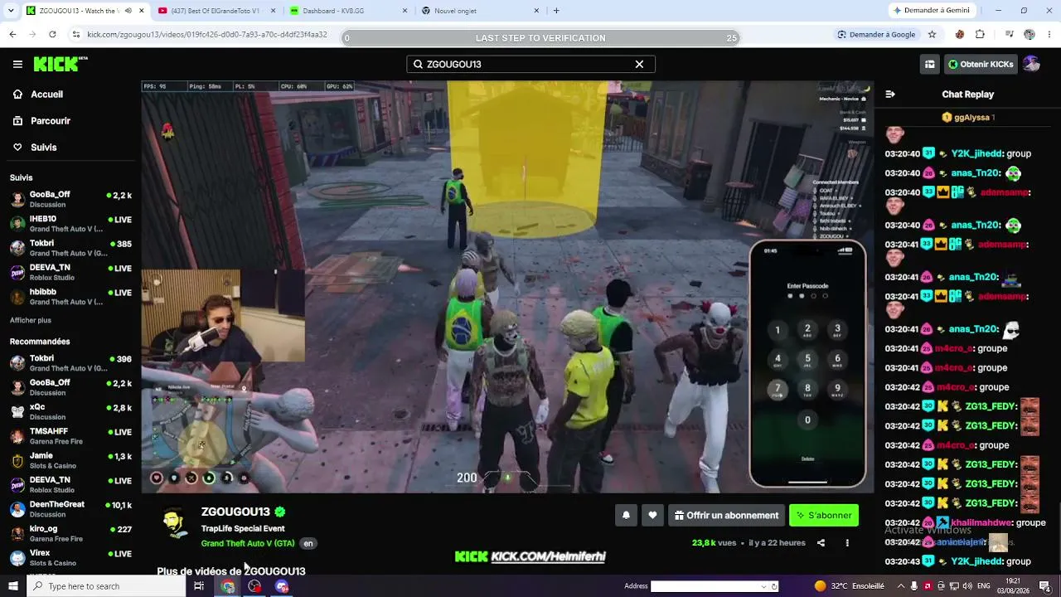Expand followed list with Afficher plus

pos(31,320)
